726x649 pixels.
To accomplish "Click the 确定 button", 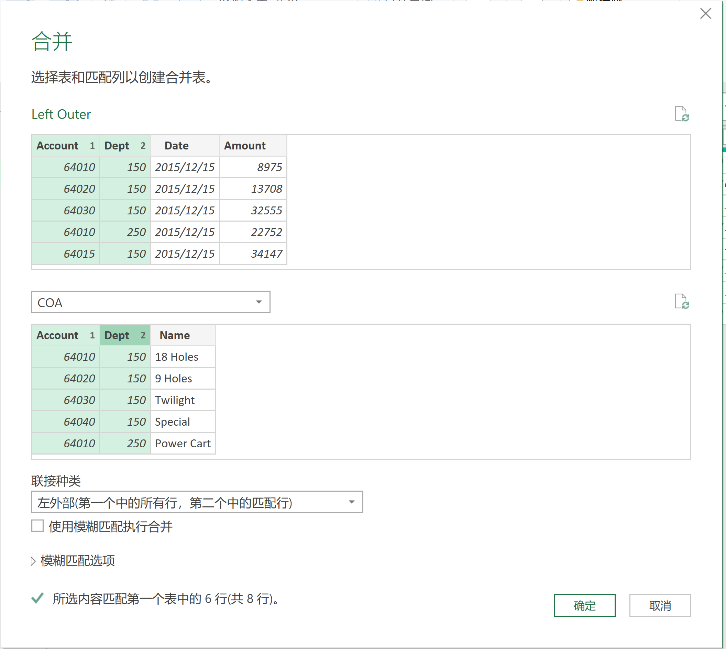I will pyautogui.click(x=584, y=605).
